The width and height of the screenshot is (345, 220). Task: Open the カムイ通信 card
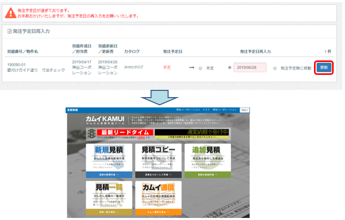pyautogui.click(x=159, y=198)
